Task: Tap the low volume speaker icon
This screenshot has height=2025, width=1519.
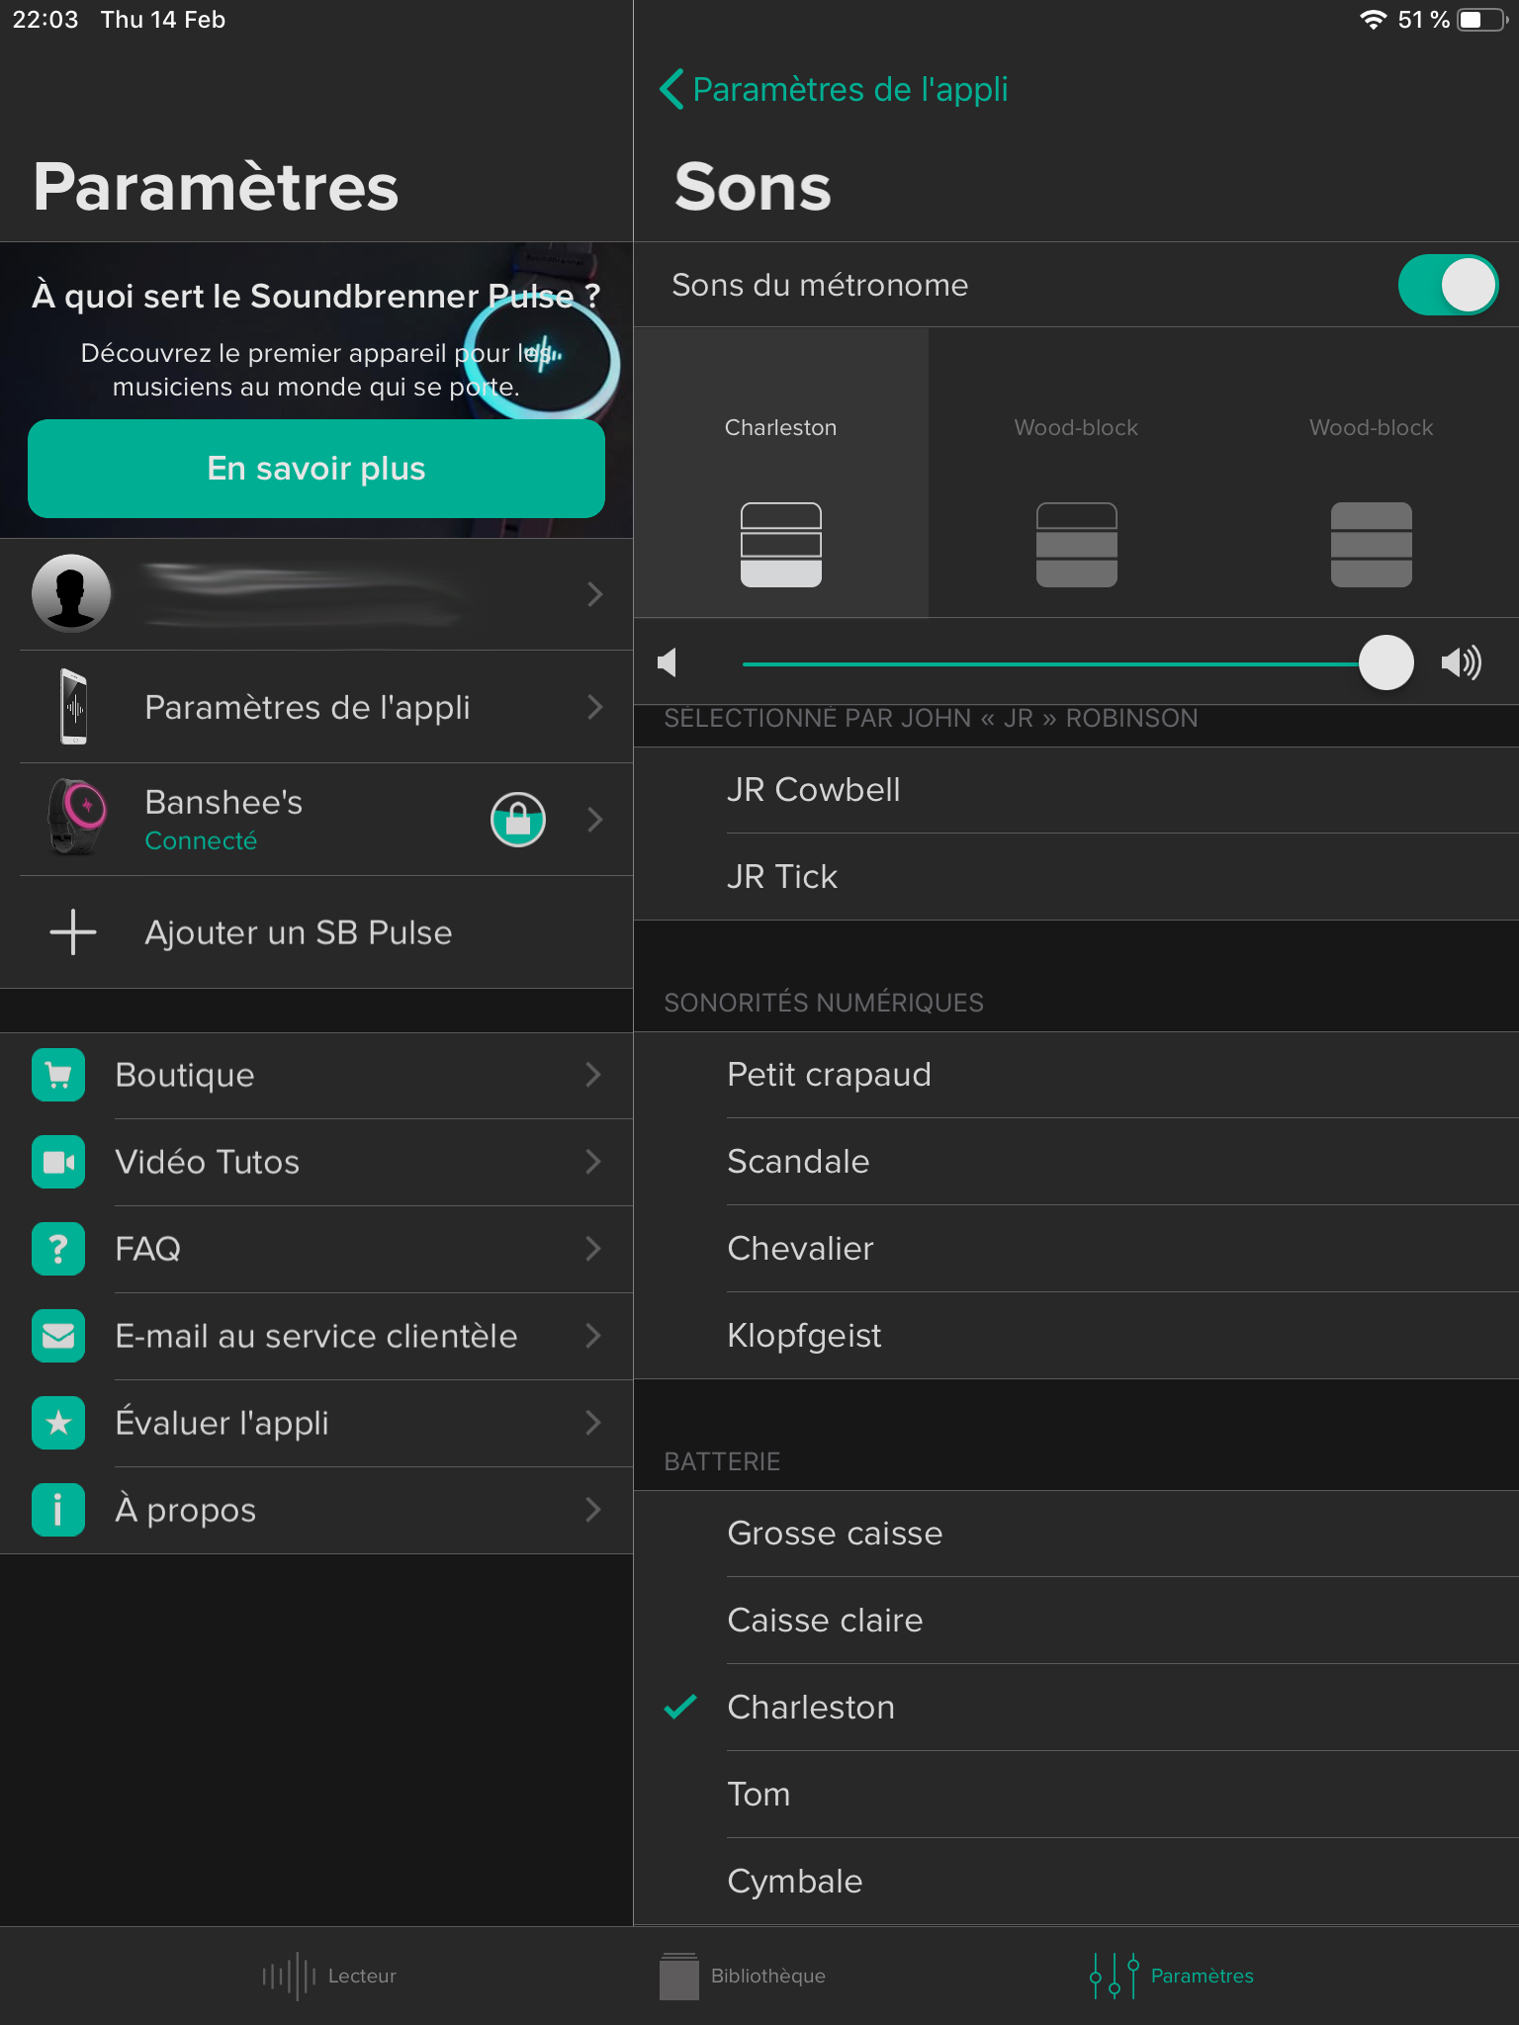Action: 668,662
